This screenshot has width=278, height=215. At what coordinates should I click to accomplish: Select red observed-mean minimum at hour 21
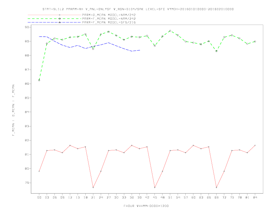pos(93,187)
